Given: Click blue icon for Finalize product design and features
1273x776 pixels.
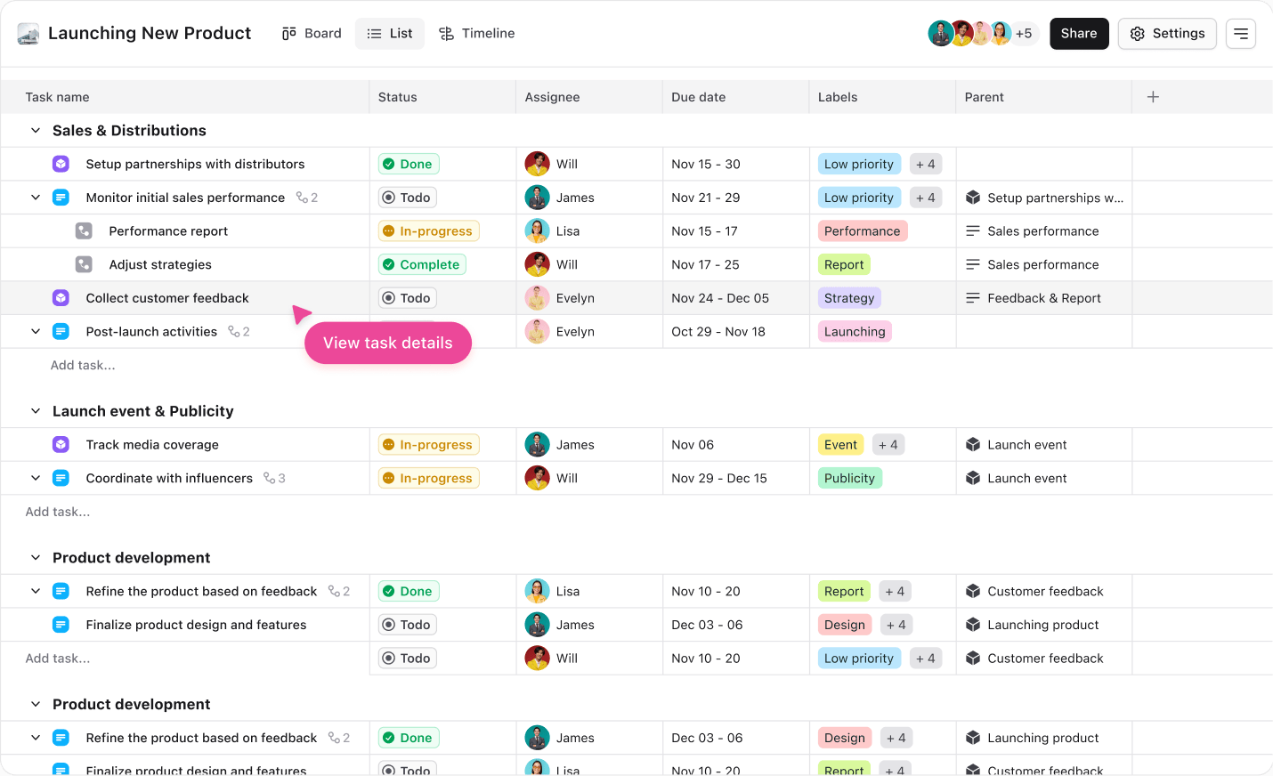Looking at the screenshot, I should pos(61,625).
